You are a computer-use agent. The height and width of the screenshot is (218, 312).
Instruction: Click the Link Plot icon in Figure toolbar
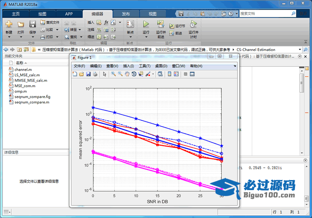160,74
